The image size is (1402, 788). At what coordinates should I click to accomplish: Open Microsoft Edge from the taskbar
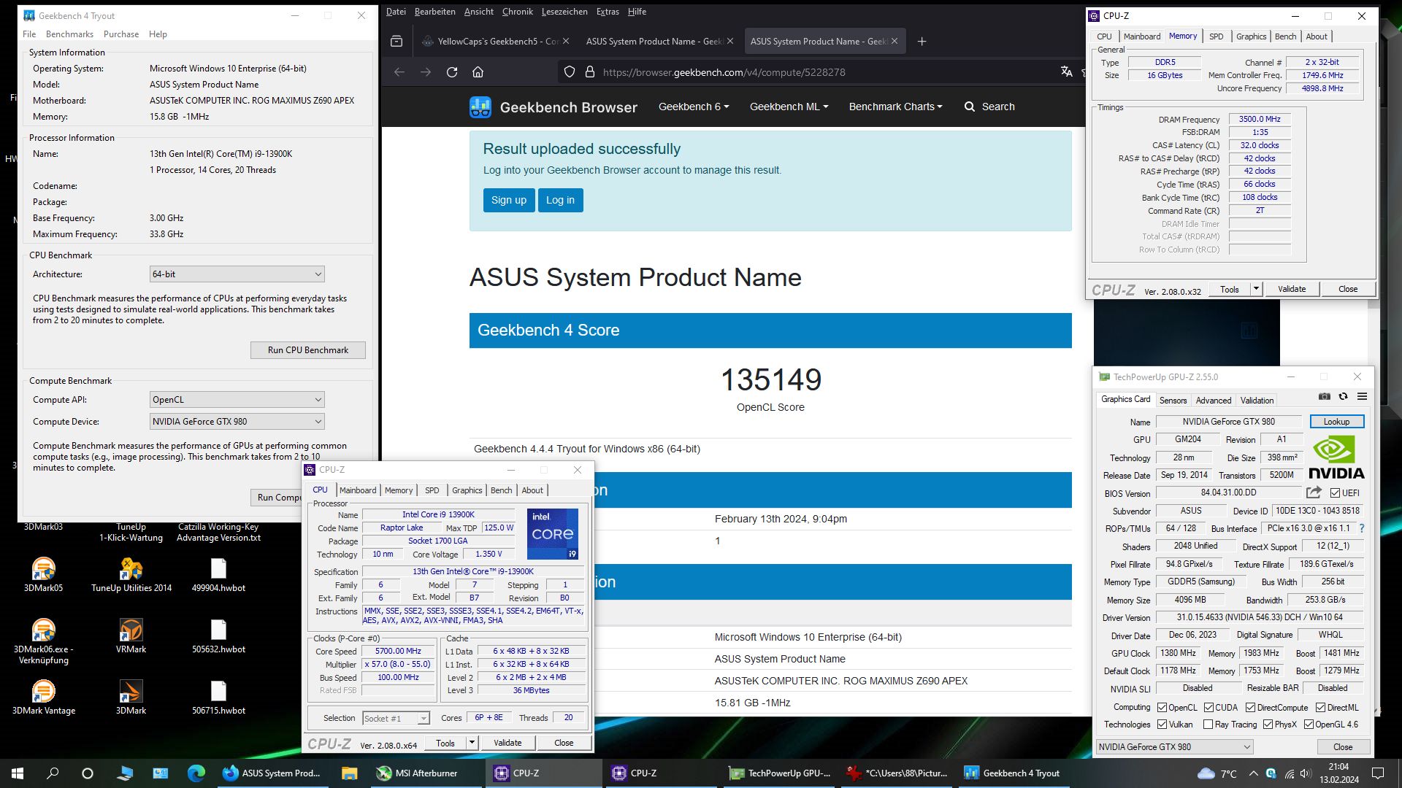coord(196,773)
